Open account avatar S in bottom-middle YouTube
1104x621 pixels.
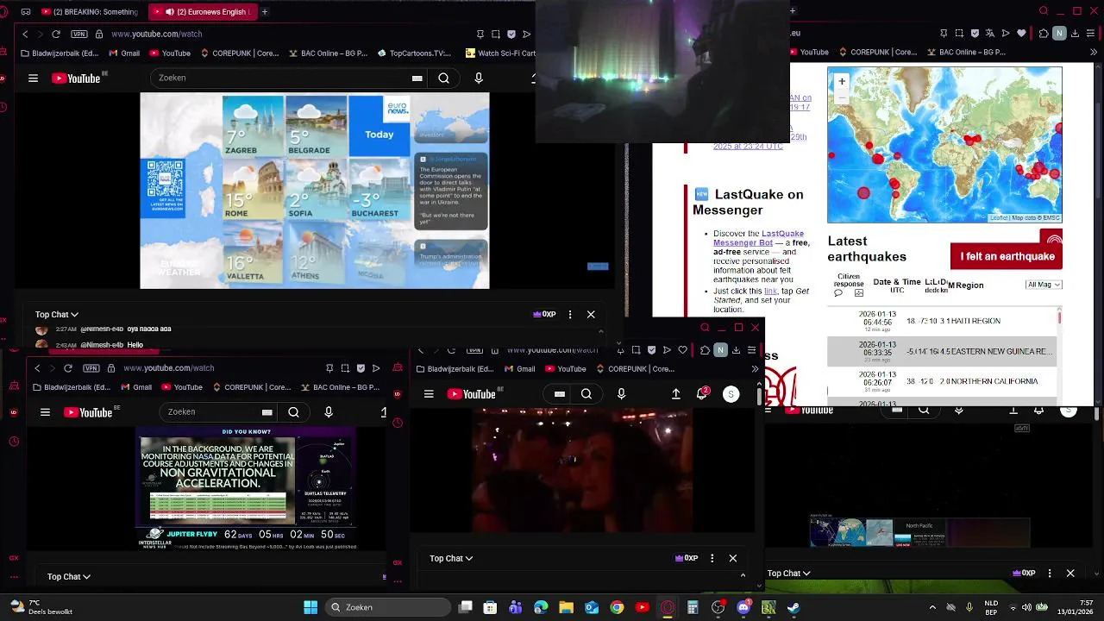(731, 394)
